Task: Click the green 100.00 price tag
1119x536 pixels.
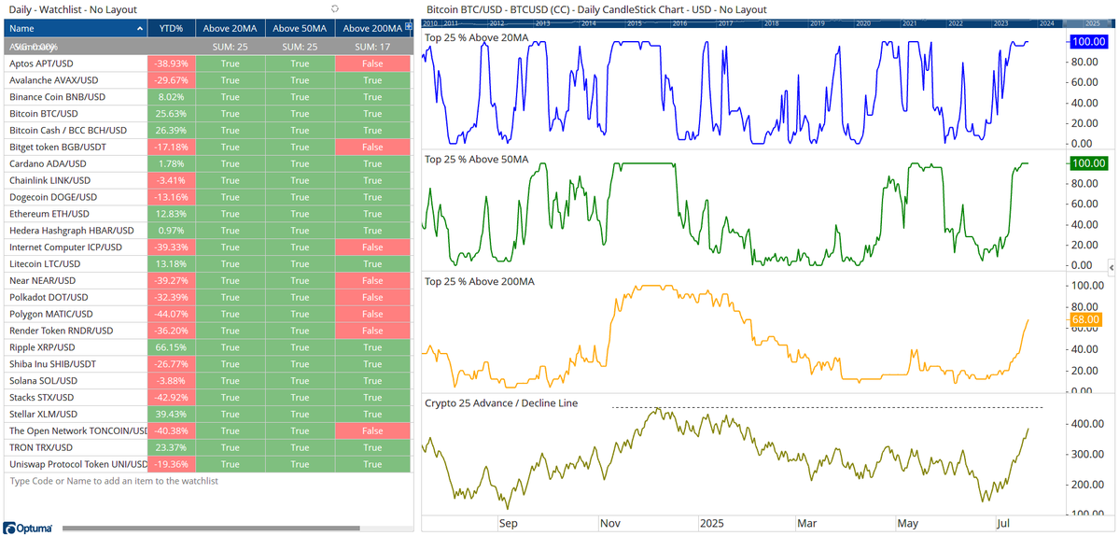Action: coord(1088,163)
